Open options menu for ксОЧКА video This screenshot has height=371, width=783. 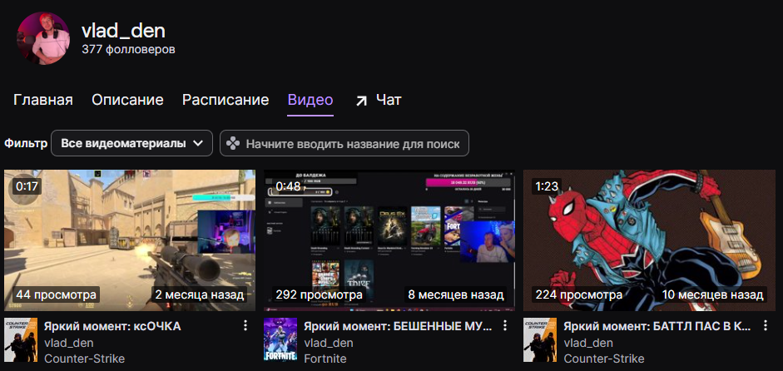pos(245,326)
